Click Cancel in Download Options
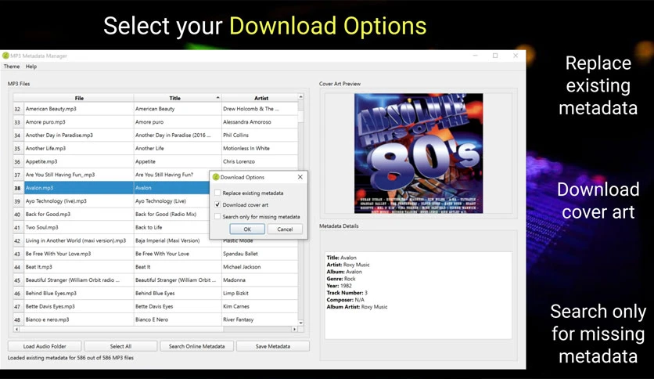654x379 pixels. pyautogui.click(x=285, y=229)
